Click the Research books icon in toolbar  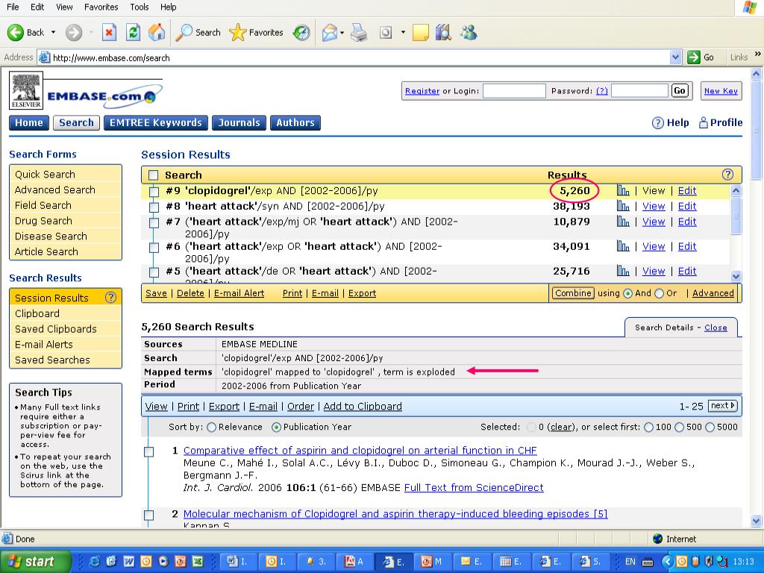click(x=443, y=33)
